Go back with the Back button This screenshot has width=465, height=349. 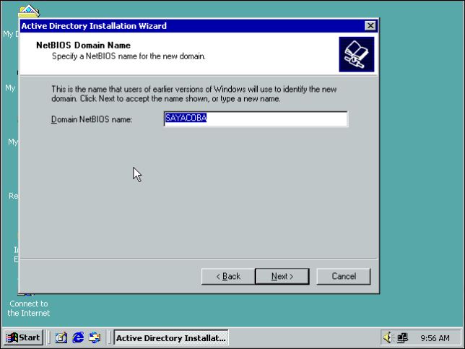(227, 276)
